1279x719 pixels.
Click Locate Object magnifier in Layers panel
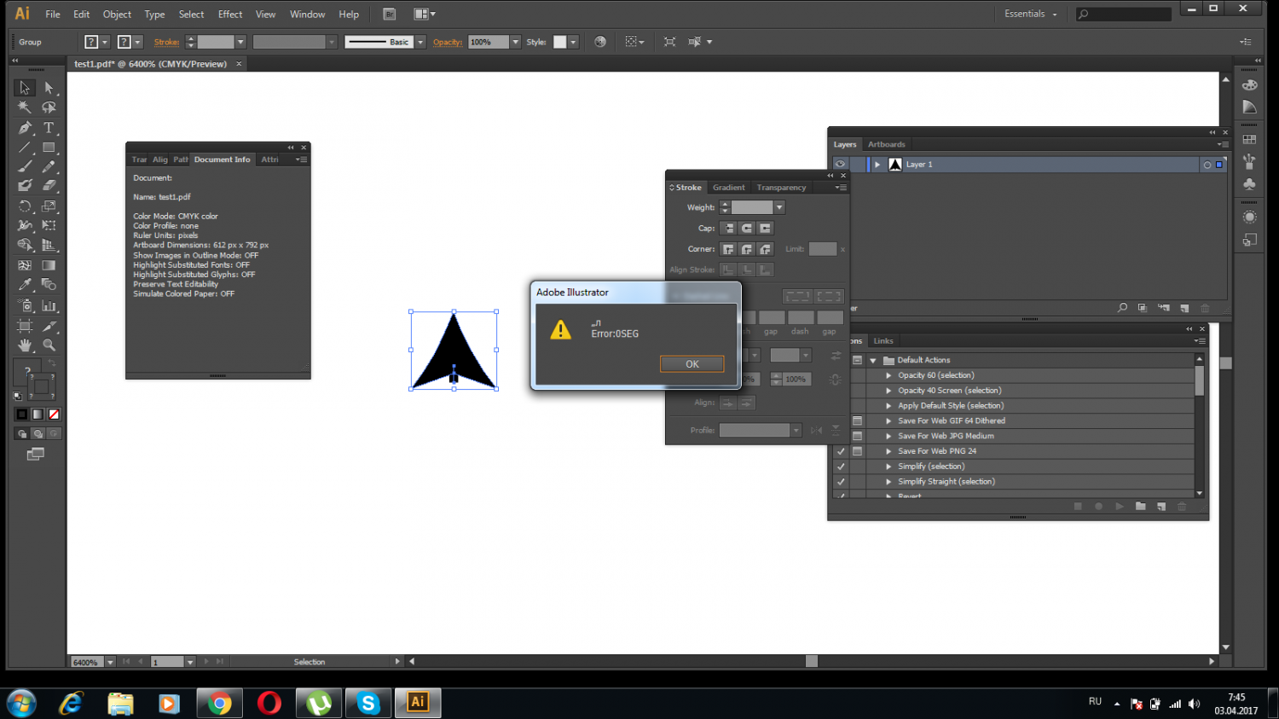[1122, 308]
